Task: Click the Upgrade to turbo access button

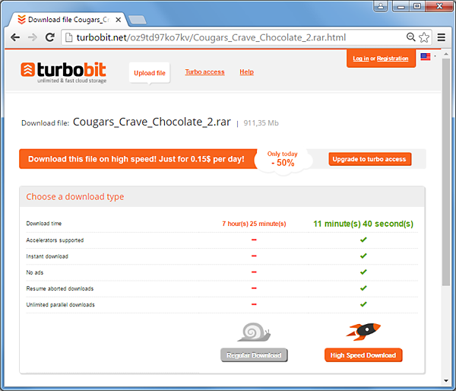Action: pos(370,159)
